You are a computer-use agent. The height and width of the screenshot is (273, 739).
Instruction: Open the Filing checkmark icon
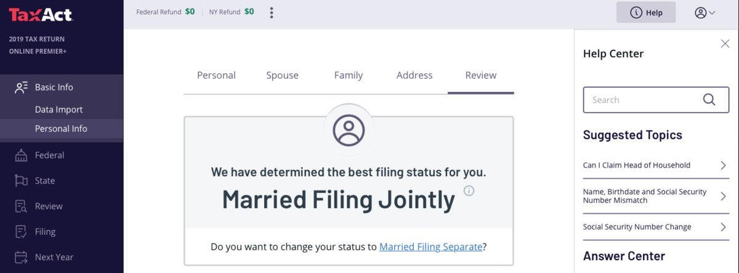pos(22,232)
